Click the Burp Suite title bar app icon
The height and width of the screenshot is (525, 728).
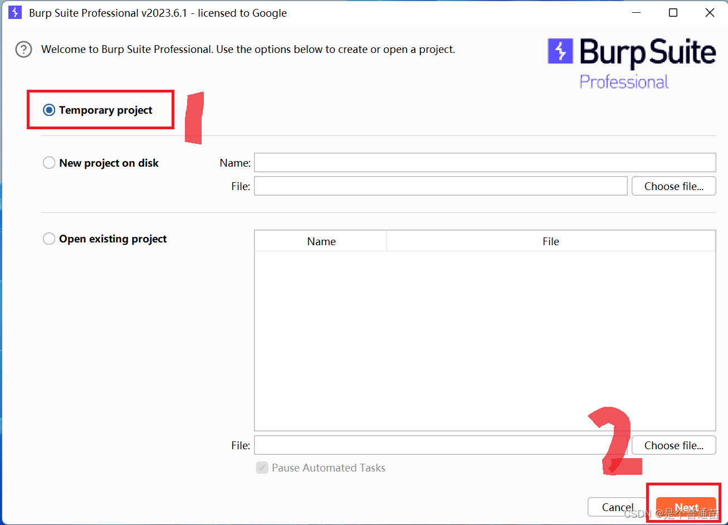pos(15,12)
